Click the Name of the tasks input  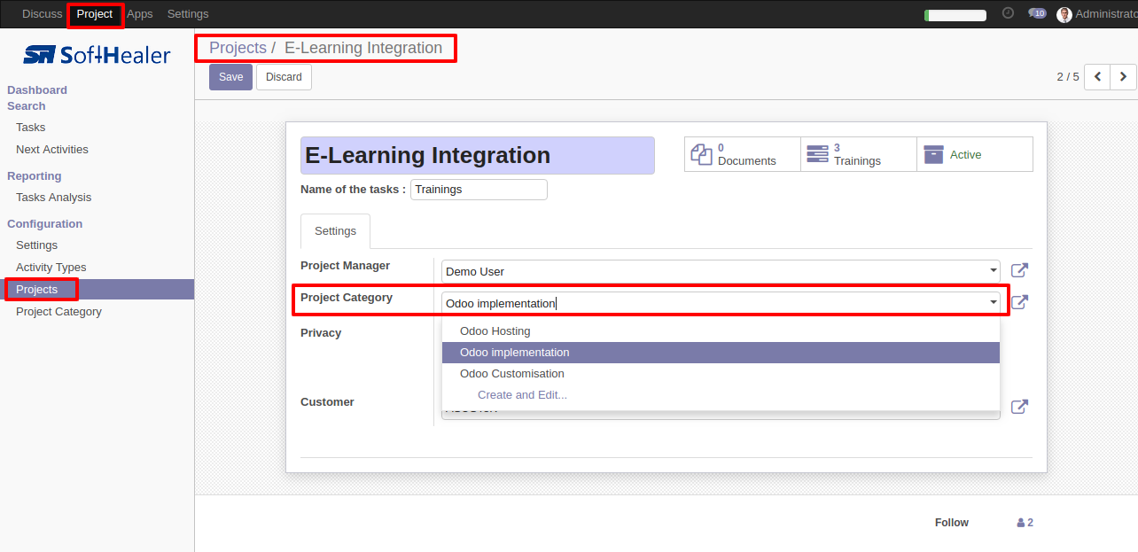(x=479, y=190)
